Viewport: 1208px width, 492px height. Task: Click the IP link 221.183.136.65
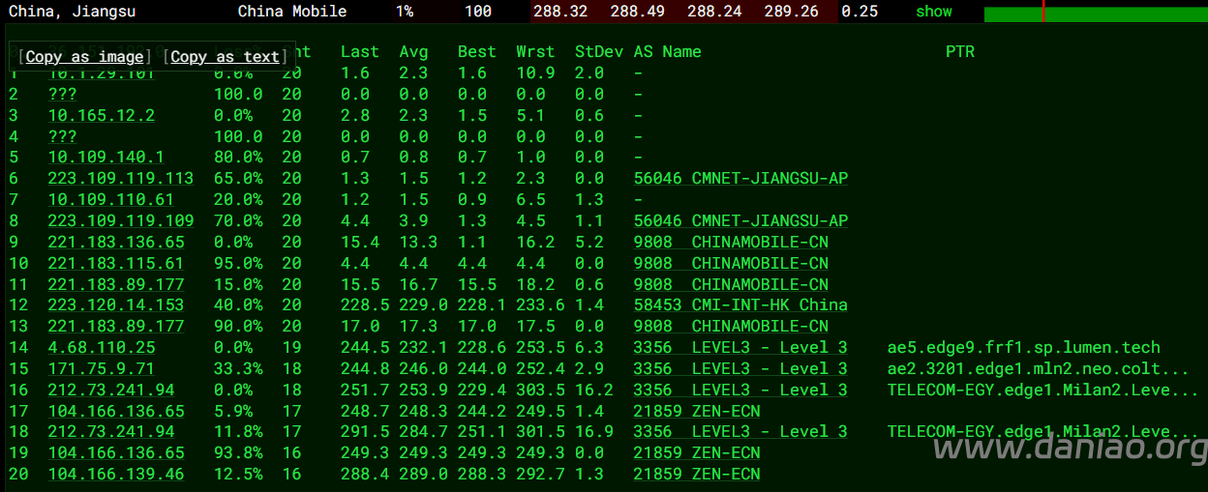coord(115,243)
